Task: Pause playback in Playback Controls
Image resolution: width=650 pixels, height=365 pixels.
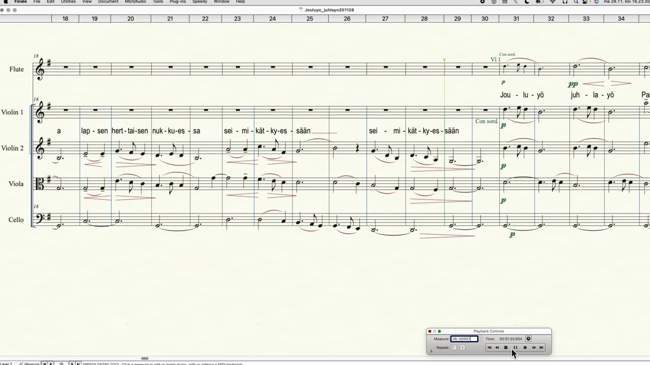Action: [515, 348]
